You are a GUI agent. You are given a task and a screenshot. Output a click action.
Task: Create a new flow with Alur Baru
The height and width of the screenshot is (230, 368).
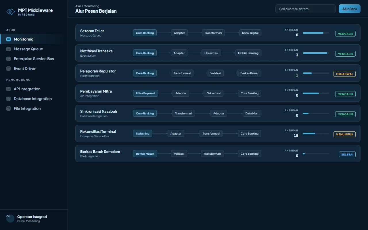pos(349,9)
